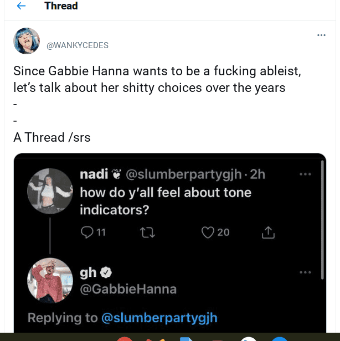Click the verified badge next to gh
The height and width of the screenshot is (341, 340).
(x=106, y=272)
